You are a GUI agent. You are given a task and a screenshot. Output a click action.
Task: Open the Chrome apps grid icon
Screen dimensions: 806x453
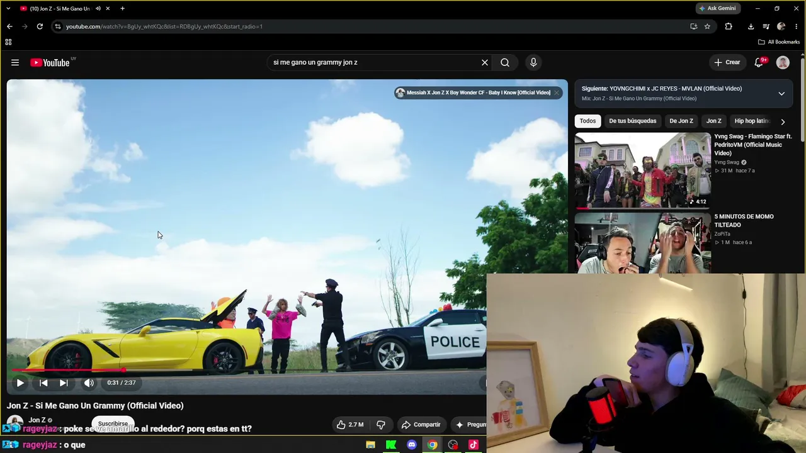(8, 42)
